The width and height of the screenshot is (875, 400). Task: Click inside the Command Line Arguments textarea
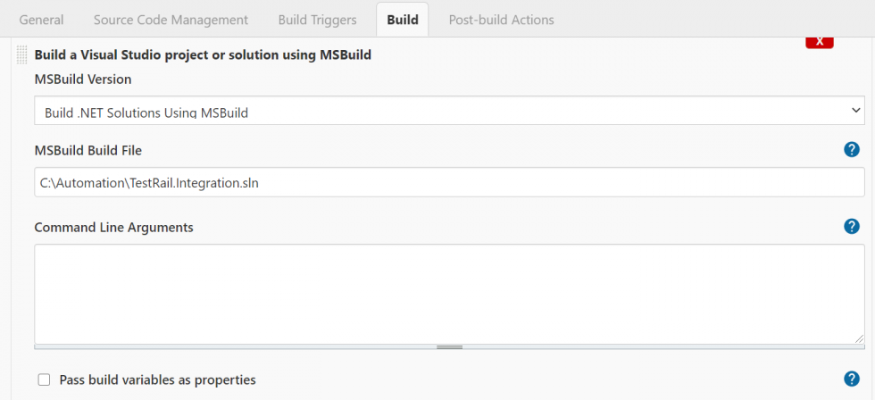click(448, 293)
